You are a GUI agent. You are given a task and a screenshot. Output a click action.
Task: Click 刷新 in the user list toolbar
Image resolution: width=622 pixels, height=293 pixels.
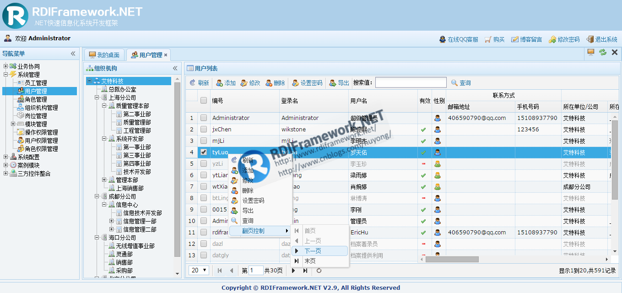pos(199,83)
